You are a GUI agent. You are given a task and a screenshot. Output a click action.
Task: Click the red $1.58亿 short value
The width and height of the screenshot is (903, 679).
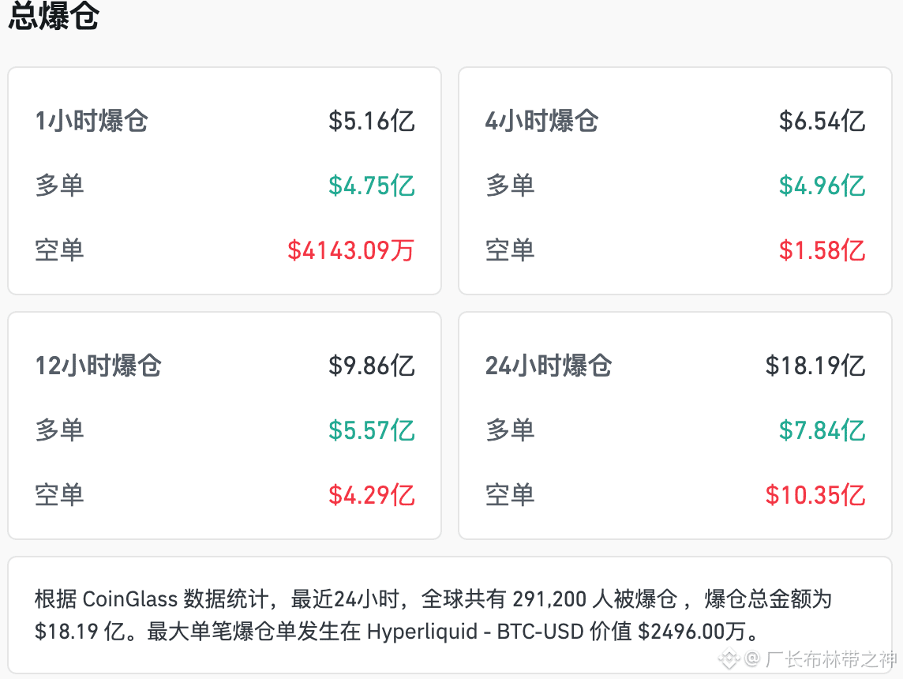822,250
